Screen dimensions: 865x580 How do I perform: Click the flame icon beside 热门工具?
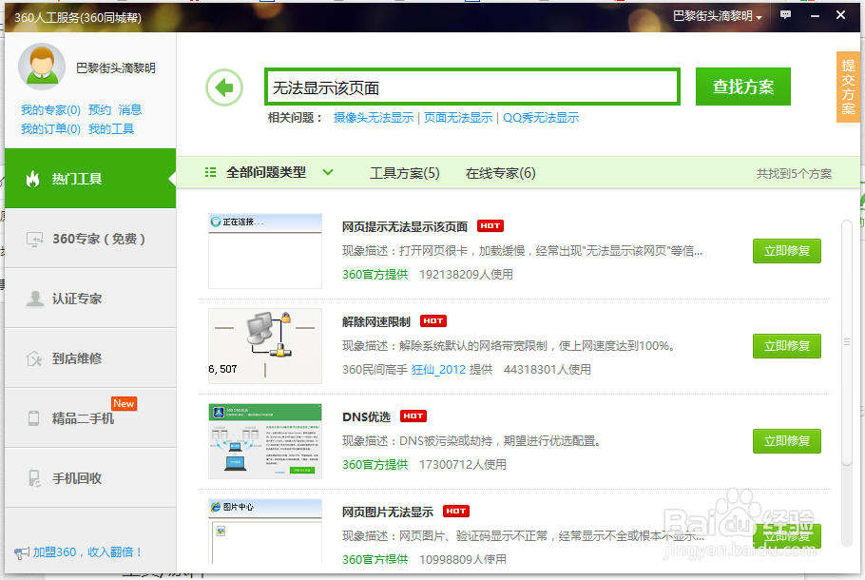pyautogui.click(x=33, y=178)
